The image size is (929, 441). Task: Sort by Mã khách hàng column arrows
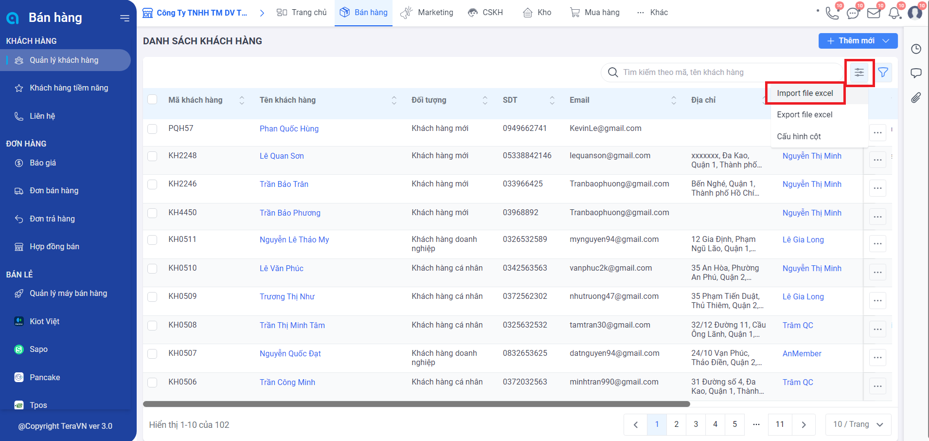point(242,100)
